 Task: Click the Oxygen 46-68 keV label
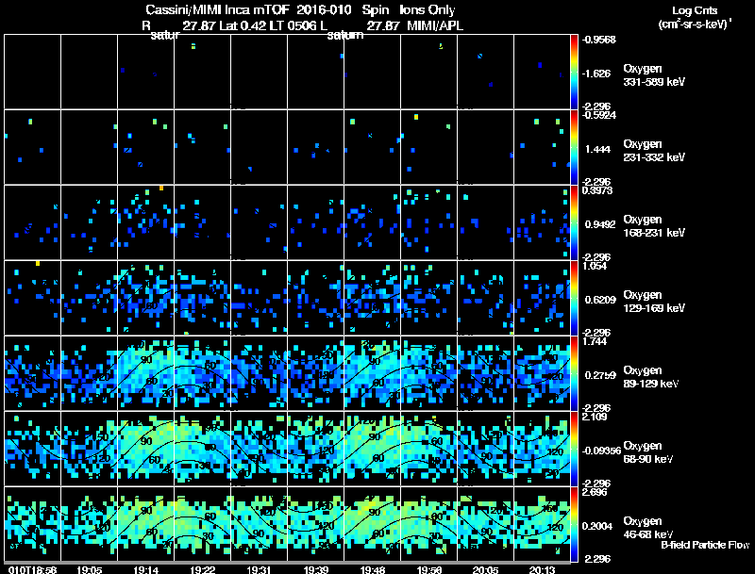(x=648, y=528)
